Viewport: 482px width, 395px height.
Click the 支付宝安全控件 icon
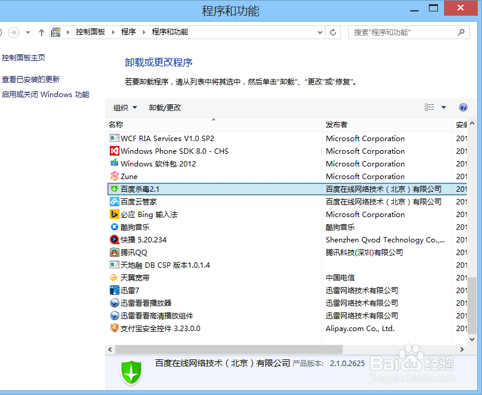click(115, 328)
